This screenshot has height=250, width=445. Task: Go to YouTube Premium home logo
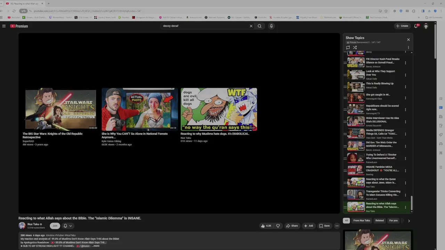[x=19, y=26]
